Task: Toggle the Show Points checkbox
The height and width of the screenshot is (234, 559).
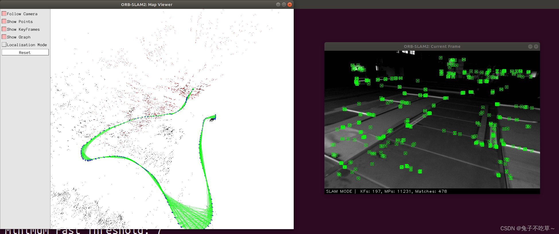Action: click(x=4, y=21)
